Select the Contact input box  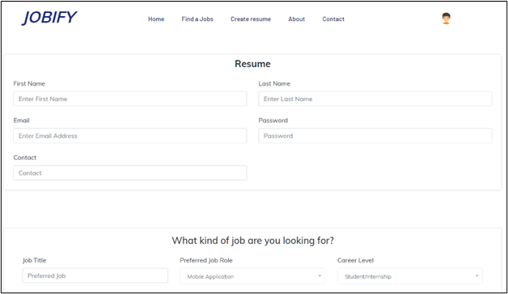(x=130, y=173)
